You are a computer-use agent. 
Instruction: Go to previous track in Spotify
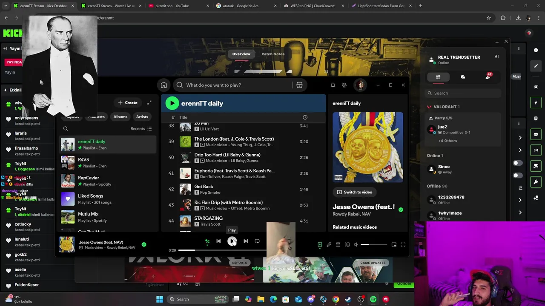[218, 241]
